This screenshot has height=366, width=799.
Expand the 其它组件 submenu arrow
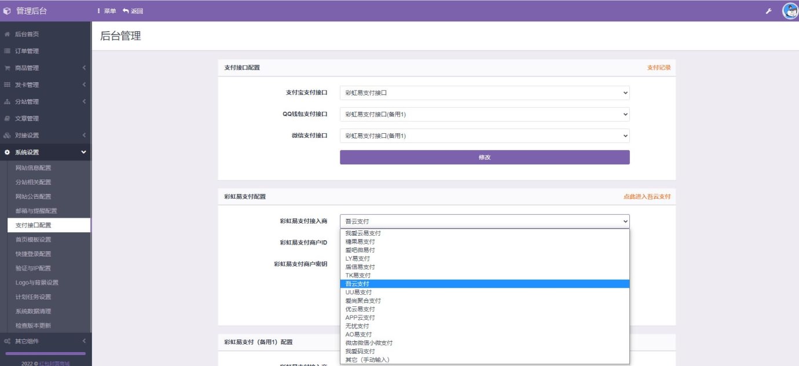point(84,341)
